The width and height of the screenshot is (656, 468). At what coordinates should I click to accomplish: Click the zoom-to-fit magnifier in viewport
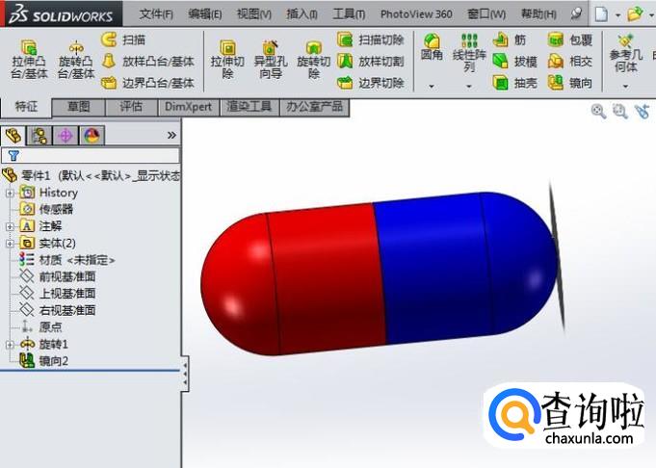[598, 112]
